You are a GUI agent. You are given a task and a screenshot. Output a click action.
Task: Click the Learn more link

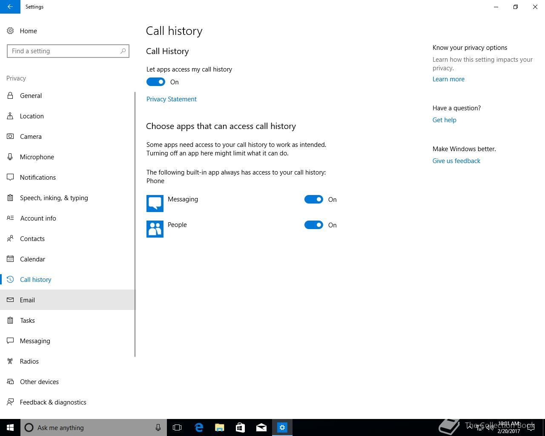448,79
